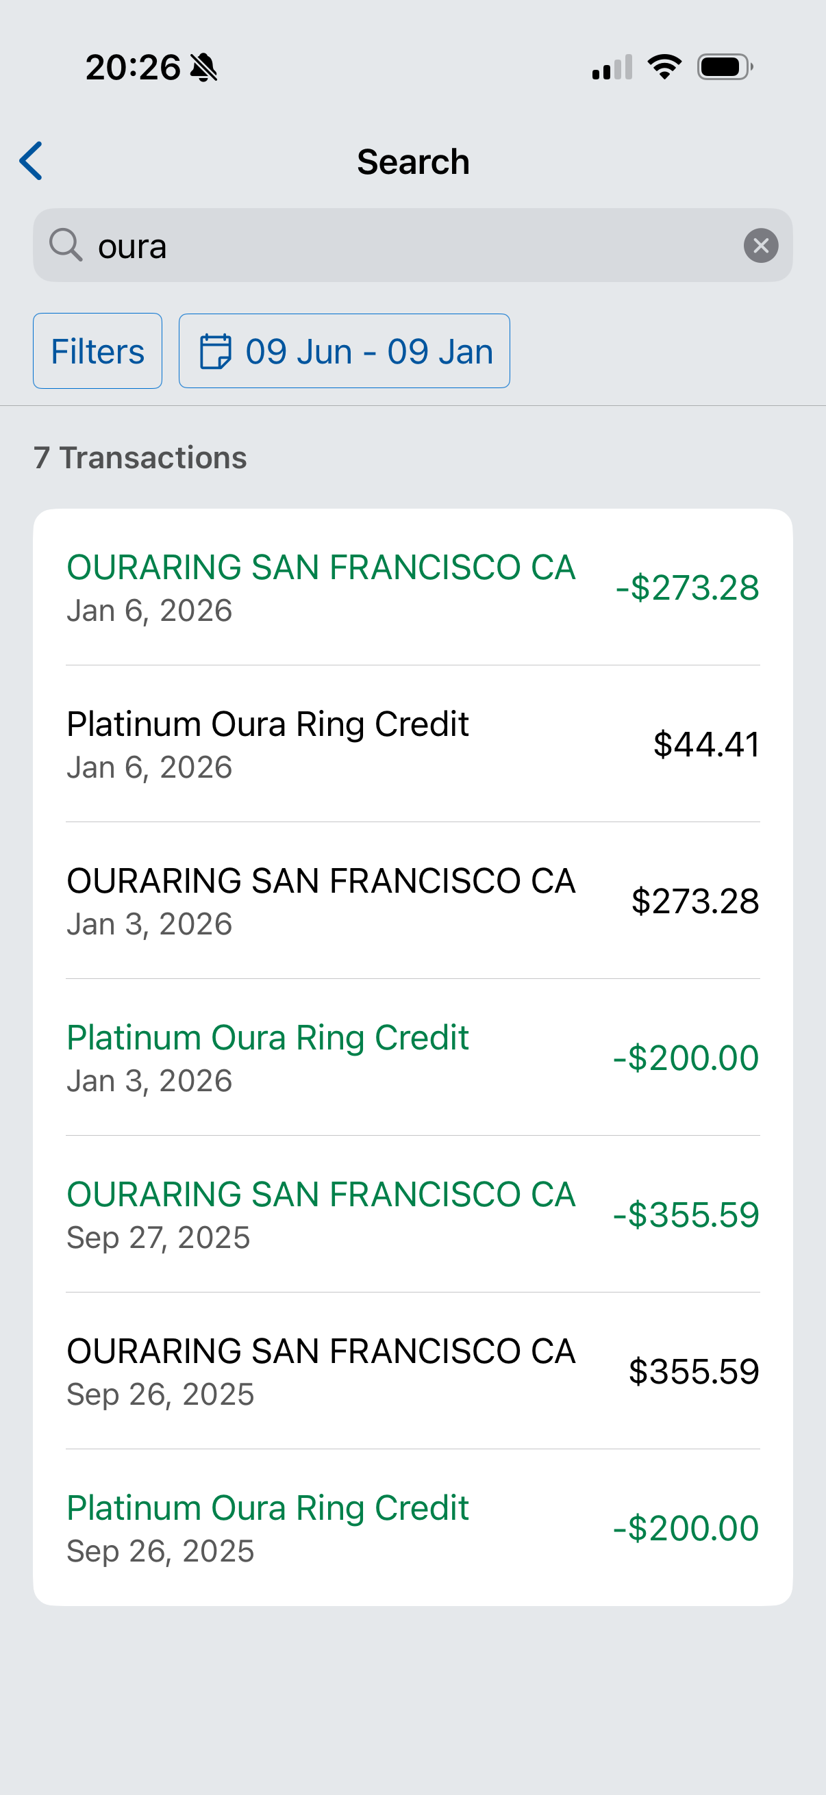Tap the battery status icon
This screenshot has width=826, height=1795.
click(725, 67)
